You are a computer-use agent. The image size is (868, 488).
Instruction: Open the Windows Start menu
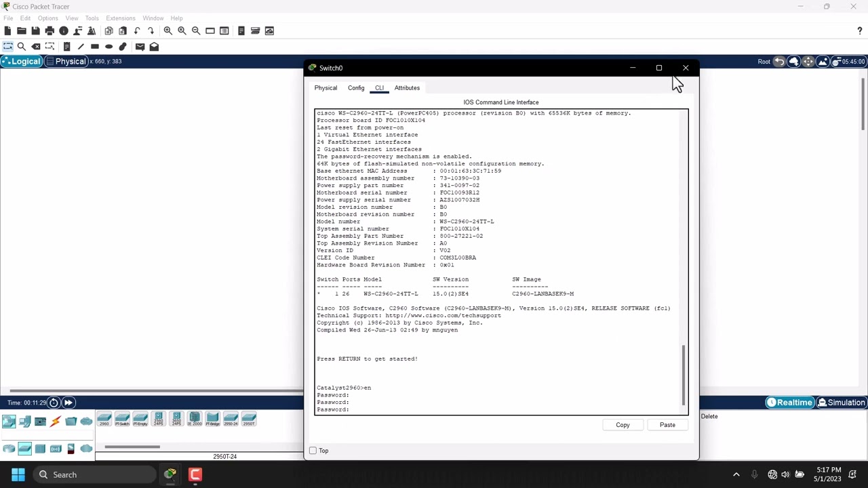pyautogui.click(x=18, y=474)
